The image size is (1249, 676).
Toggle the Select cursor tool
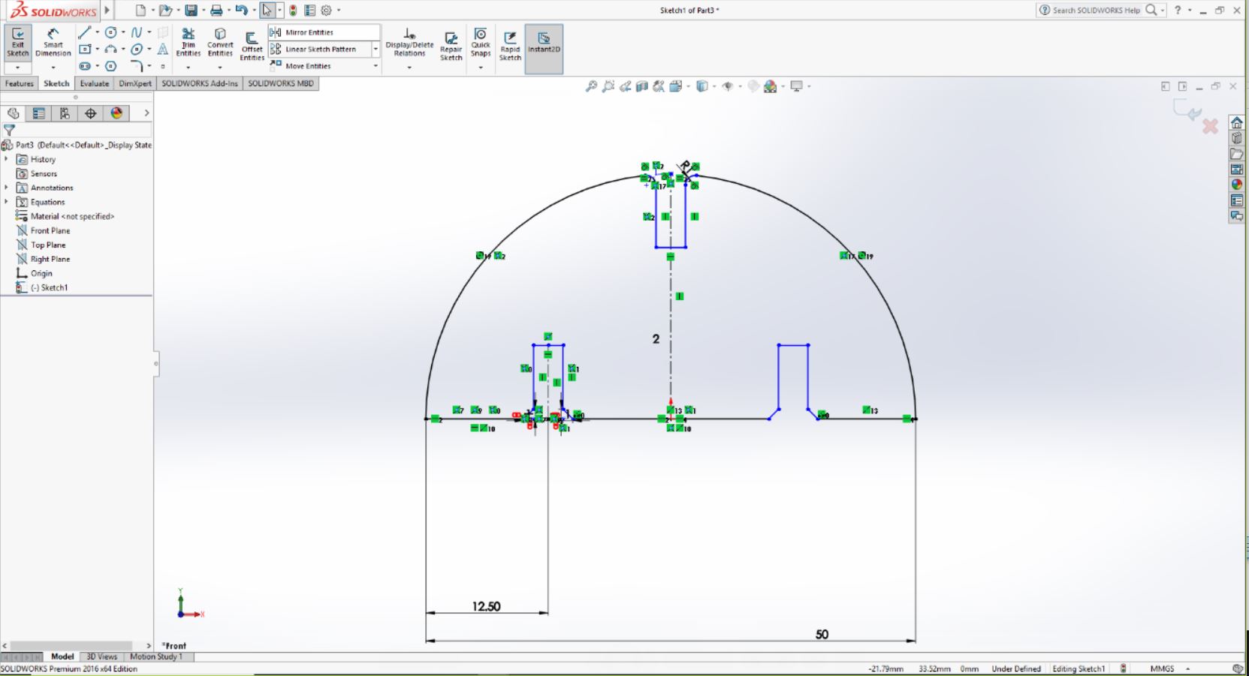[267, 11]
